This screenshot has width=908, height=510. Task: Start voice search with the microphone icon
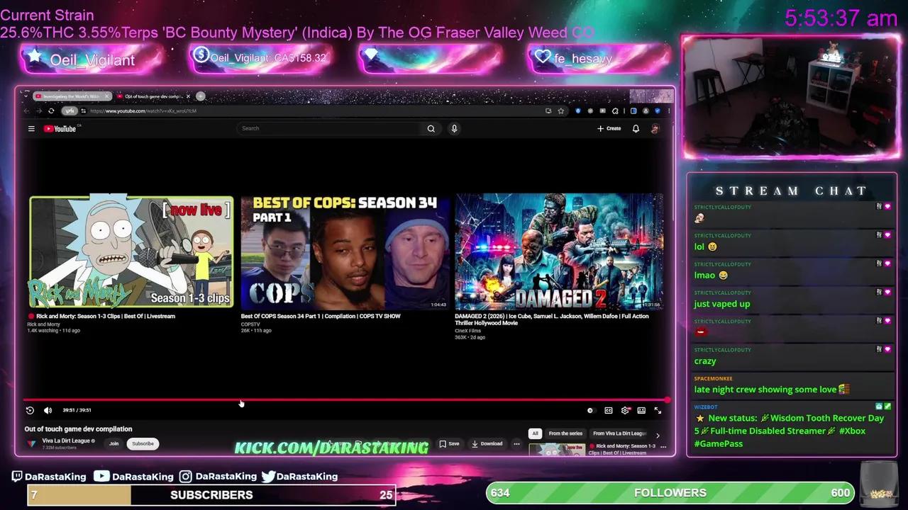pos(454,128)
